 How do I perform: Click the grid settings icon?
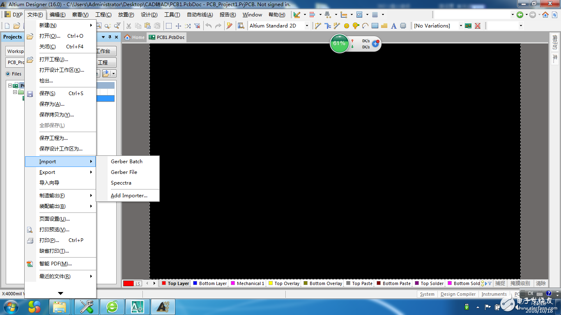tap(375, 15)
